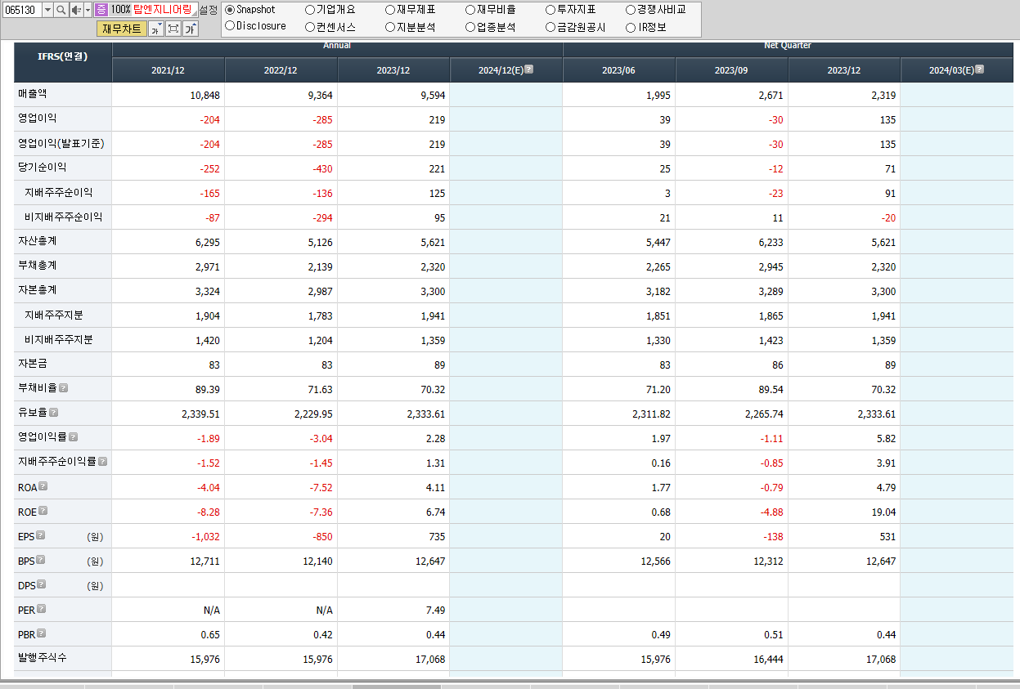This screenshot has width=1020, height=689.
Task: Click the 2022/12 annual column header
Action: [281, 70]
